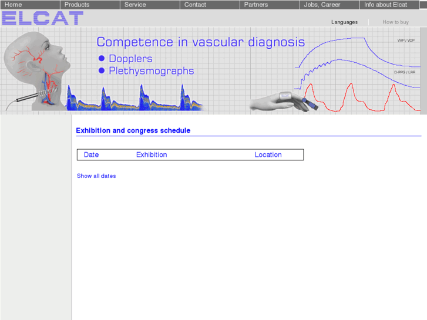Viewport: 427px width, 320px height.
Task: Click the blue Doppler spectrum waveform
Action: tap(135, 98)
